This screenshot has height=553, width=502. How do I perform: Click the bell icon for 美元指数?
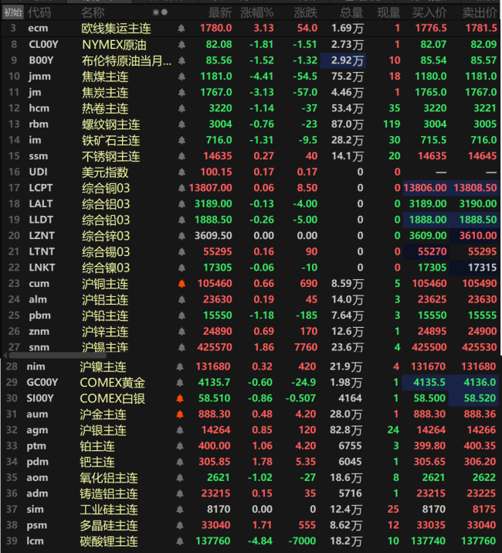pos(181,172)
